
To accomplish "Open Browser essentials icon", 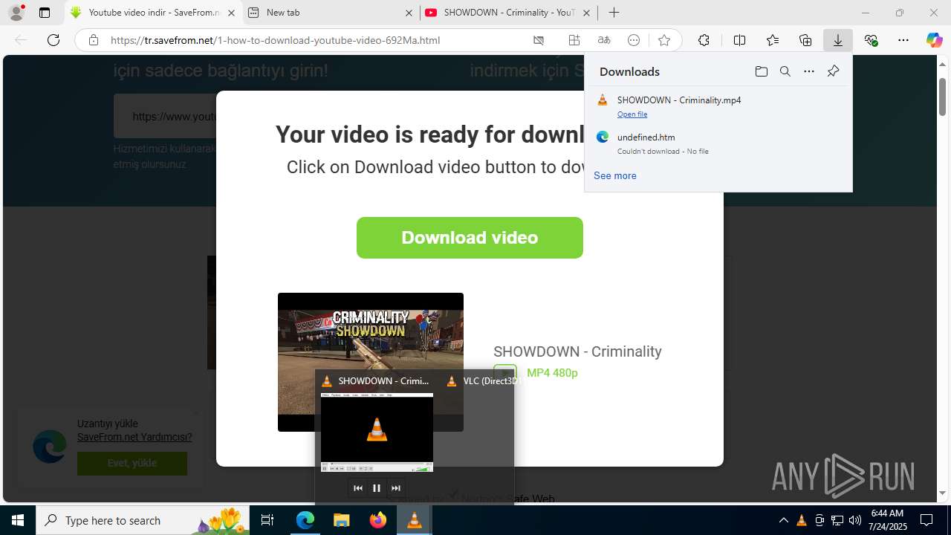I will coord(871,40).
